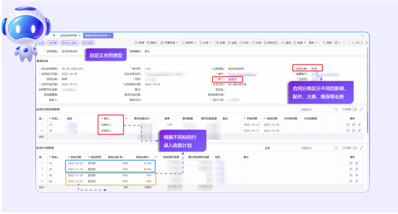Expand the 更多 (More) dropdown
398x214 pixels.
pos(313,43)
